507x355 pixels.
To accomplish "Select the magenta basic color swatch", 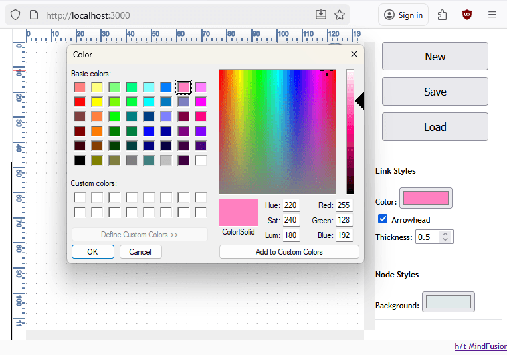I will tap(201, 102).
